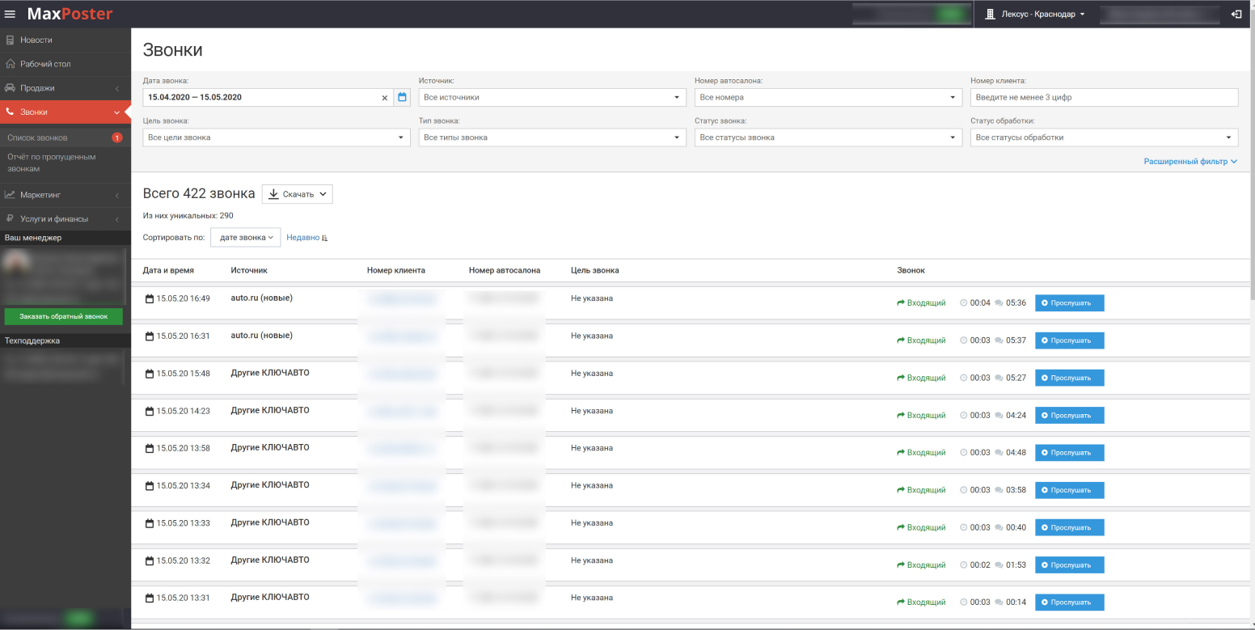The image size is (1255, 630).
Task: Click Заказать обратный звонок button
Action: [x=63, y=316]
